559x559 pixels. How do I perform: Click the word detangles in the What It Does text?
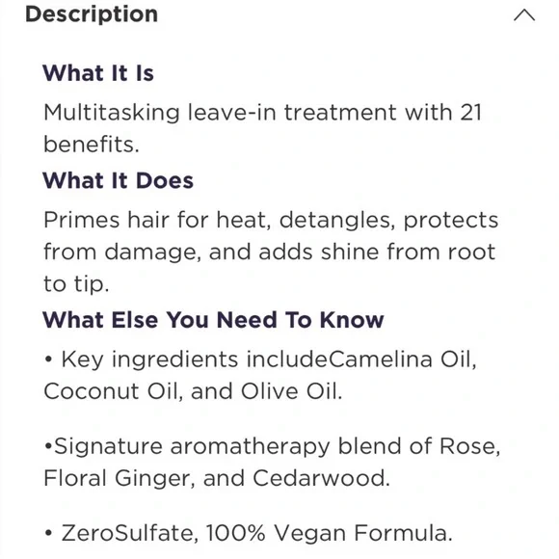337,220
